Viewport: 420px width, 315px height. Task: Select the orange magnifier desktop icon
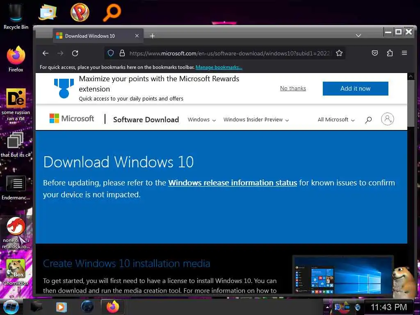pos(112,12)
